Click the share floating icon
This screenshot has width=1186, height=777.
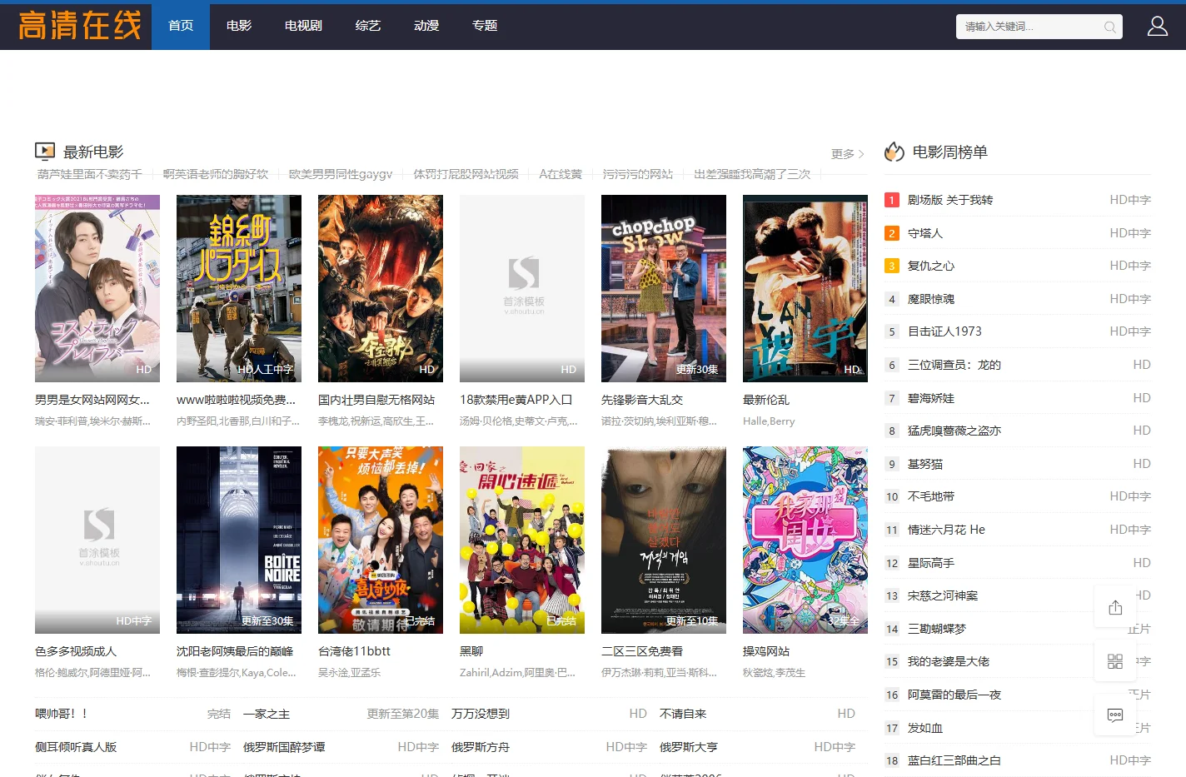(1115, 608)
